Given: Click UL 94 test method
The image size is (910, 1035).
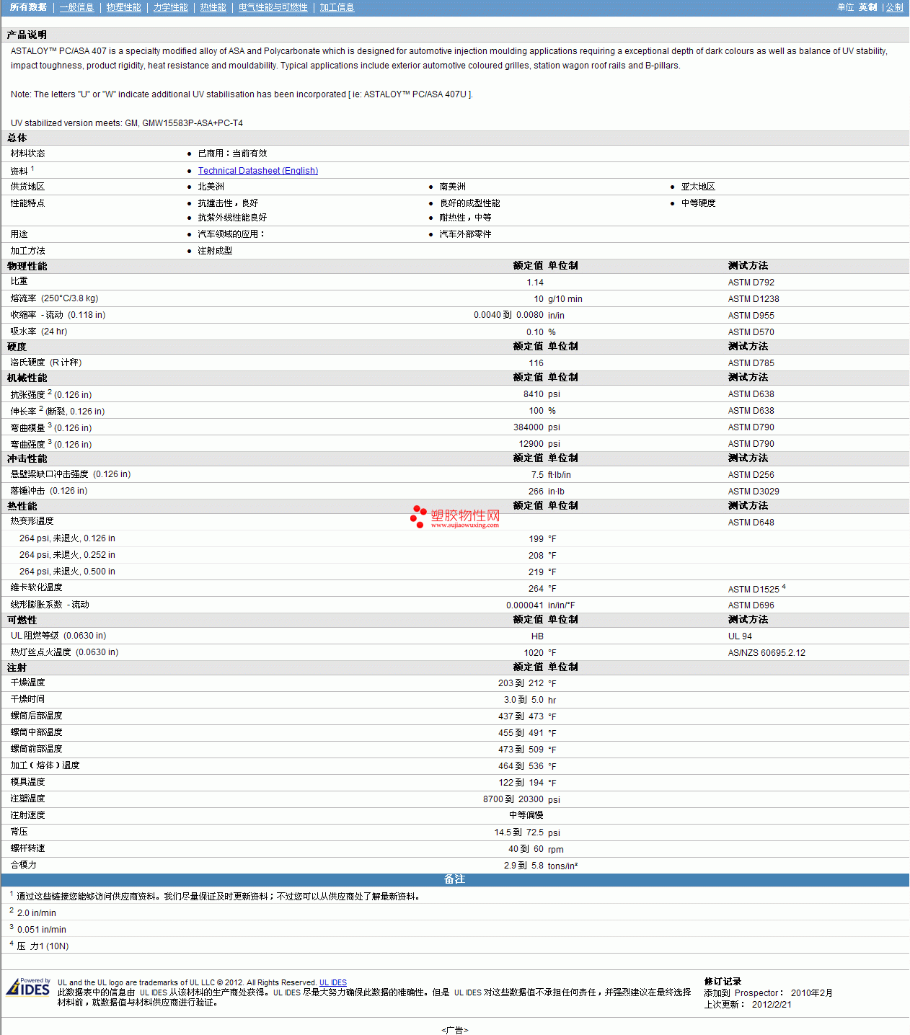Looking at the screenshot, I should (740, 636).
